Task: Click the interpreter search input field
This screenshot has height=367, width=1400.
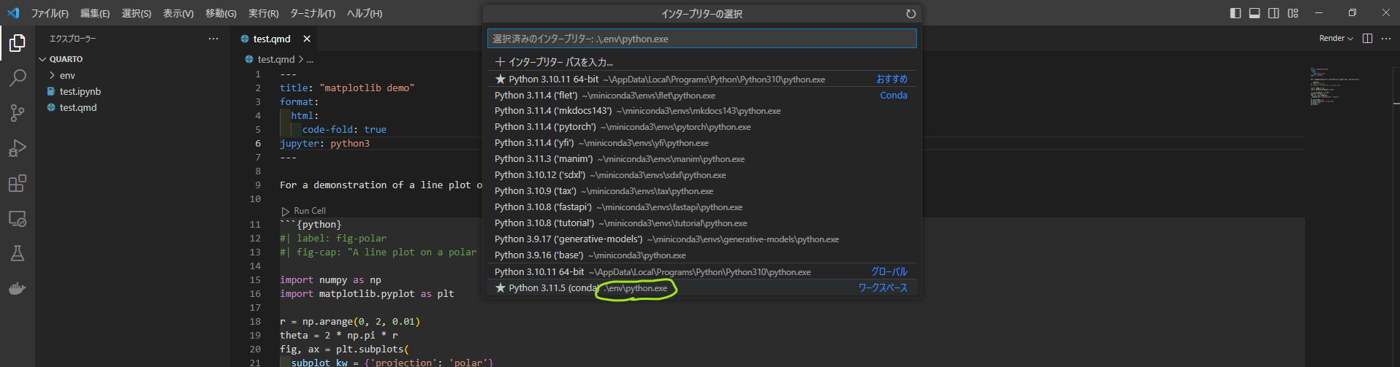Action: pyautogui.click(x=701, y=39)
